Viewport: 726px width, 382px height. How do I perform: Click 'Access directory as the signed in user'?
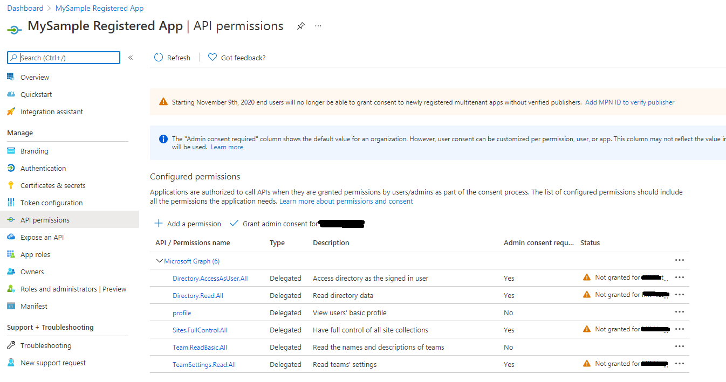tap(371, 278)
